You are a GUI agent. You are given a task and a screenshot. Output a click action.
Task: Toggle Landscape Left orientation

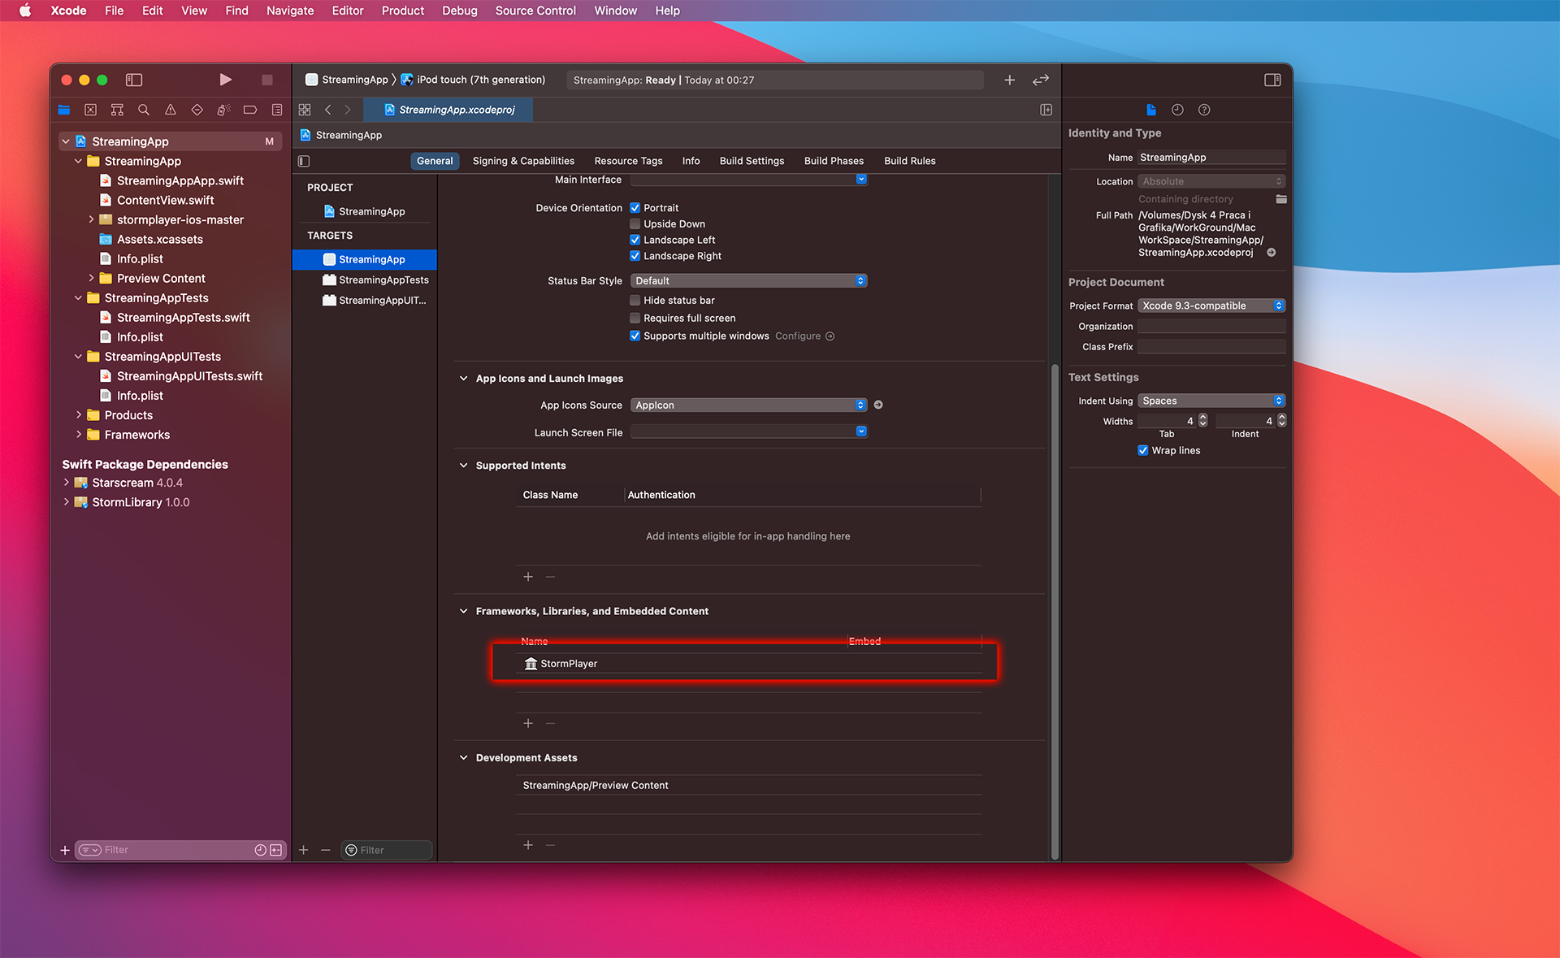tap(635, 240)
